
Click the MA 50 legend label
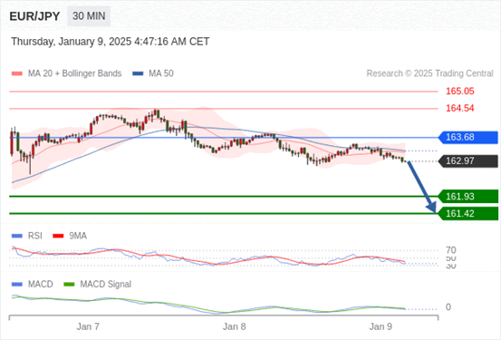click(161, 73)
